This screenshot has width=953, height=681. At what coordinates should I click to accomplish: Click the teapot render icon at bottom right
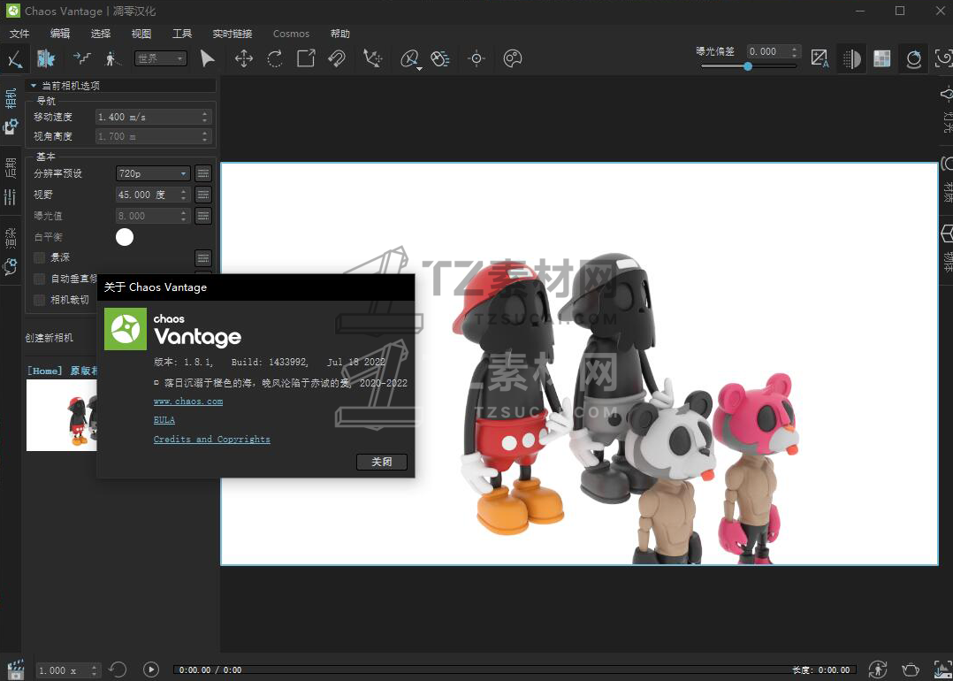click(x=910, y=670)
